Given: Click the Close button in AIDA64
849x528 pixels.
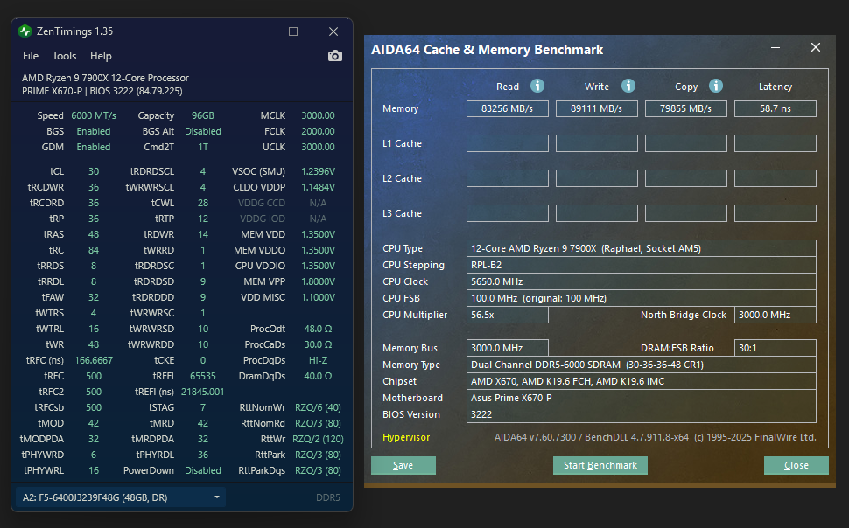Looking at the screenshot, I should click(796, 465).
